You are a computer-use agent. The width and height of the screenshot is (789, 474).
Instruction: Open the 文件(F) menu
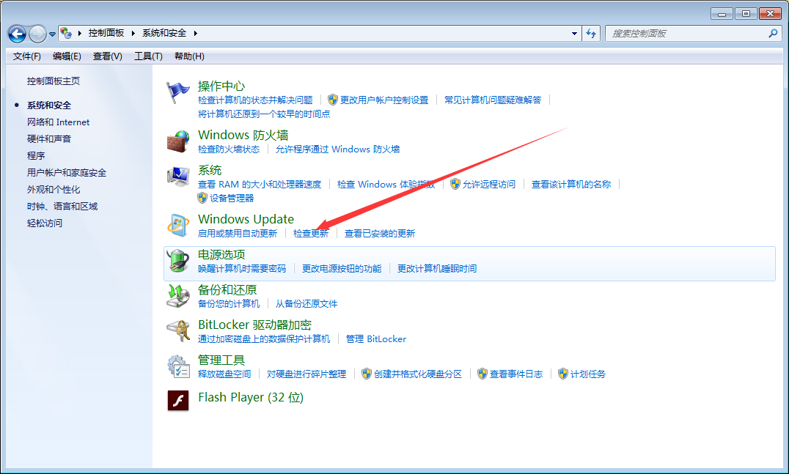point(26,56)
